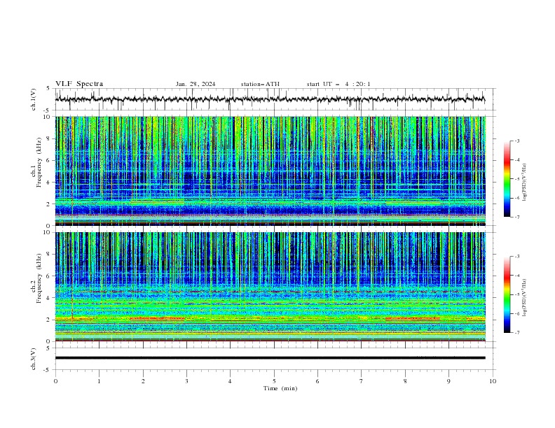Click the "-4" tick on ch.2 colorbar
Viewport: 555px width, 428px height.
click(517, 276)
